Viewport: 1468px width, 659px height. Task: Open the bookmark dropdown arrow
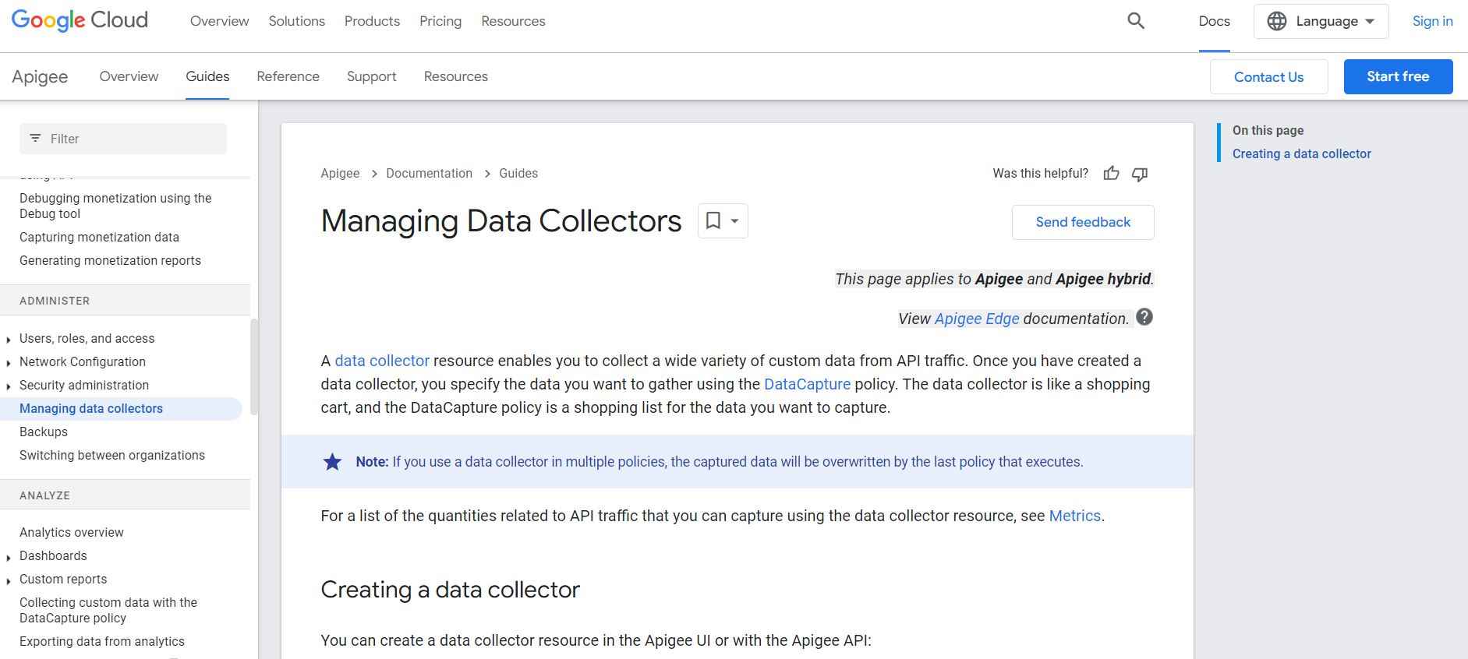[734, 221]
